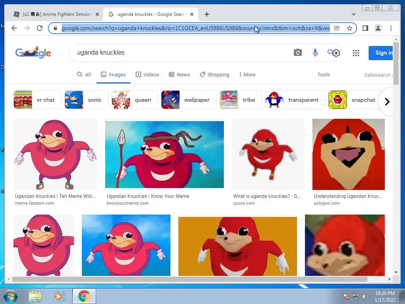Image resolution: width=405 pixels, height=304 pixels.
Task: Click the vertical scrollbar down arrow
Action: (396, 272)
